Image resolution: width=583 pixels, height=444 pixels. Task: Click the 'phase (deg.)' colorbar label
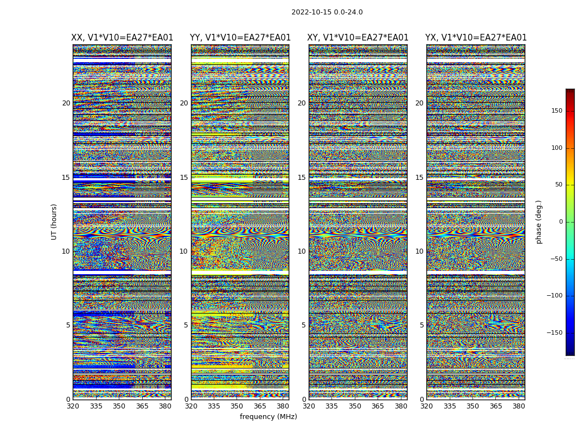tap(539, 222)
